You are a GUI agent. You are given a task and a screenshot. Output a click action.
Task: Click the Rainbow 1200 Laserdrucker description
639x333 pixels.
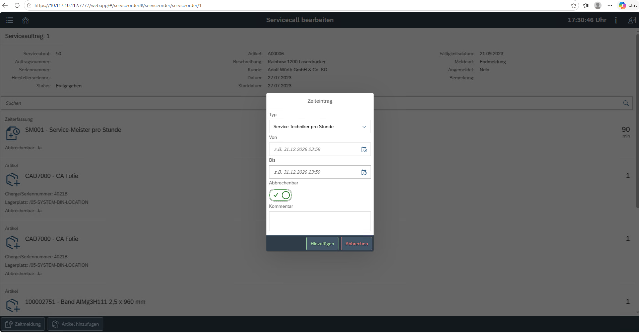297,62
